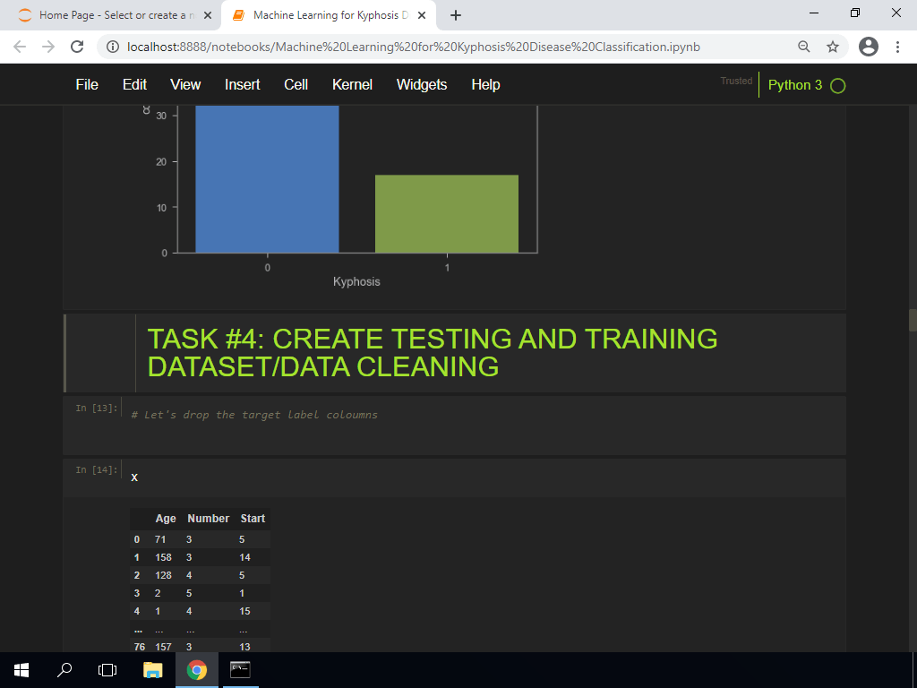Screen dimensions: 917x688
Task: Click Age value 157 in row 76
Action: (163, 647)
